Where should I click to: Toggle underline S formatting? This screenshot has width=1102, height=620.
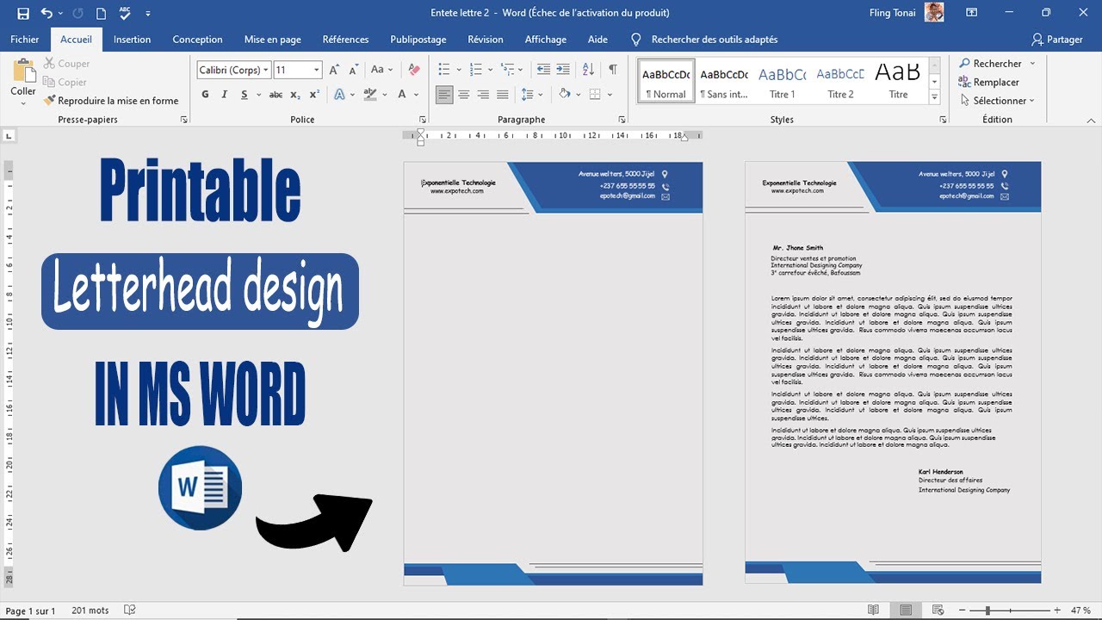point(245,95)
